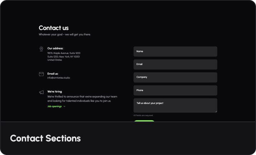Click the 'All fields are required' note
This screenshot has width=256, height=155.
tap(143, 115)
